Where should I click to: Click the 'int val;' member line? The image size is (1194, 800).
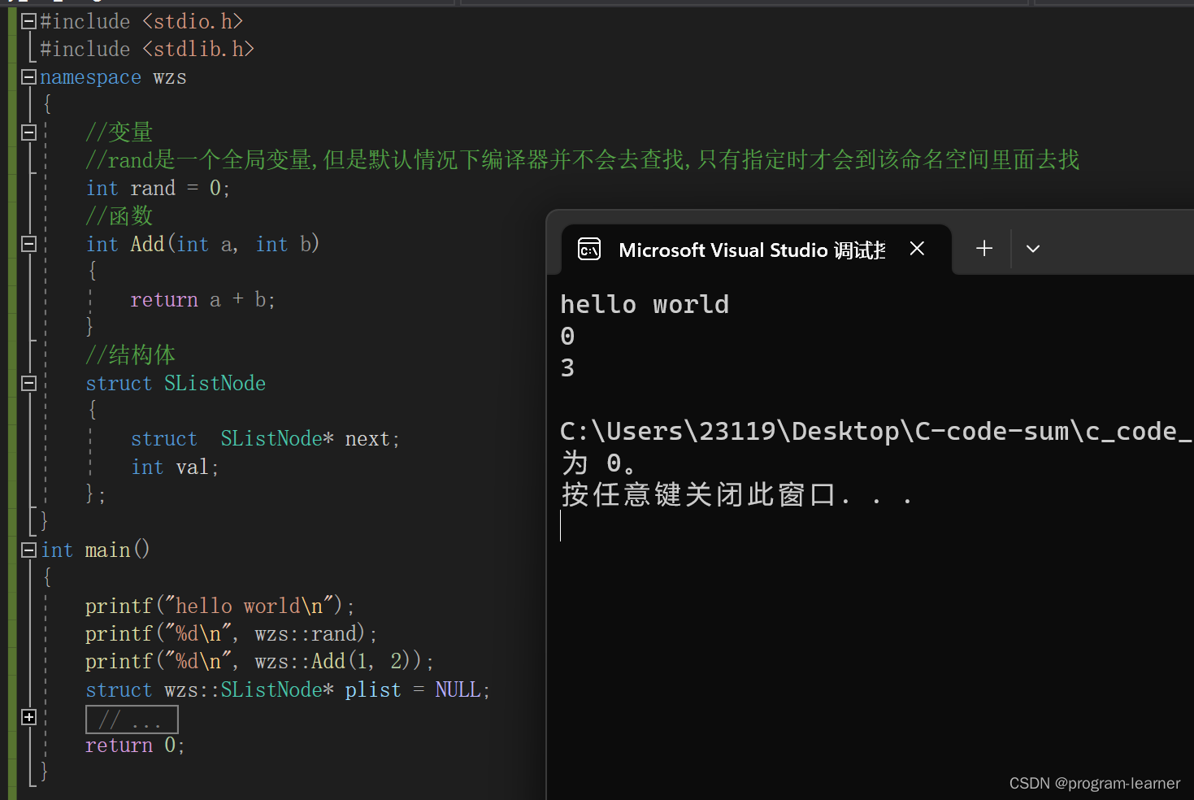tap(175, 467)
